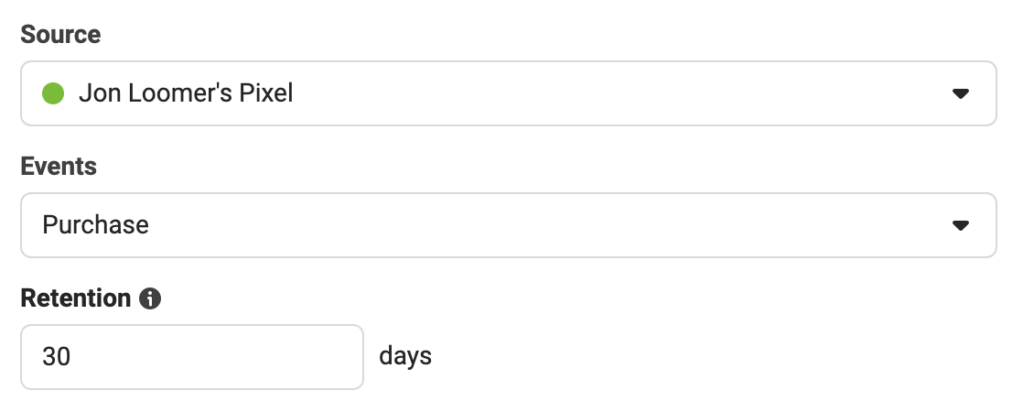1023x401 pixels.
Task: Click the days unit label
Action: [405, 355]
